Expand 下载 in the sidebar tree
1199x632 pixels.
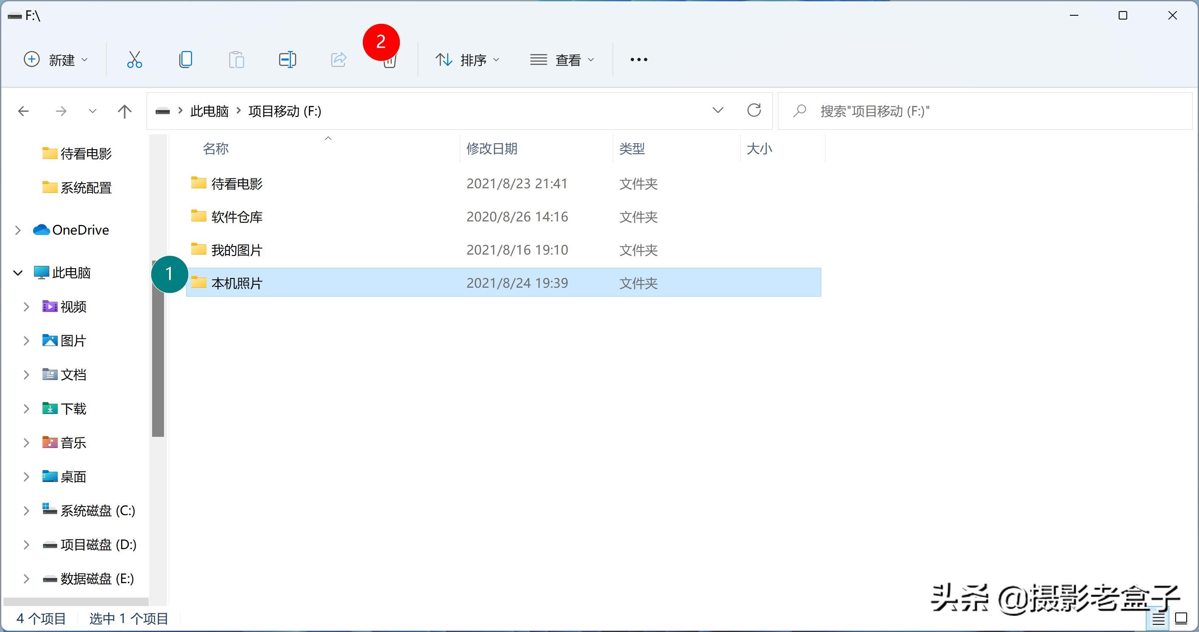25,408
